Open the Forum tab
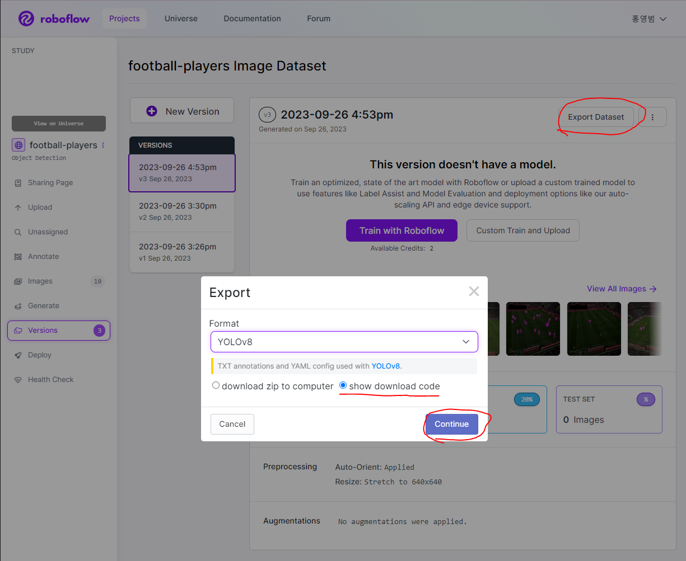 pyautogui.click(x=319, y=18)
